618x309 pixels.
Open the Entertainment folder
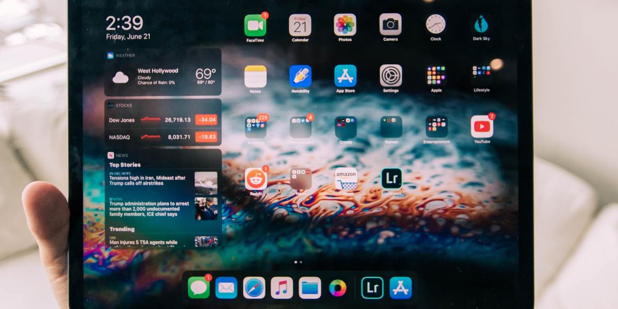point(437,127)
